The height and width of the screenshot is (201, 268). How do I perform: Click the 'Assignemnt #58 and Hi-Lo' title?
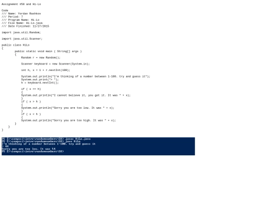point(21,4)
